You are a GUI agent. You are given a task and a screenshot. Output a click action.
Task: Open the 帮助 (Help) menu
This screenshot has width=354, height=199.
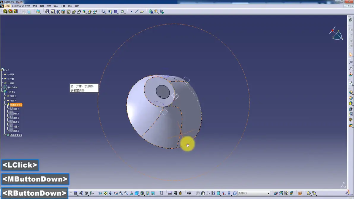click(77, 6)
